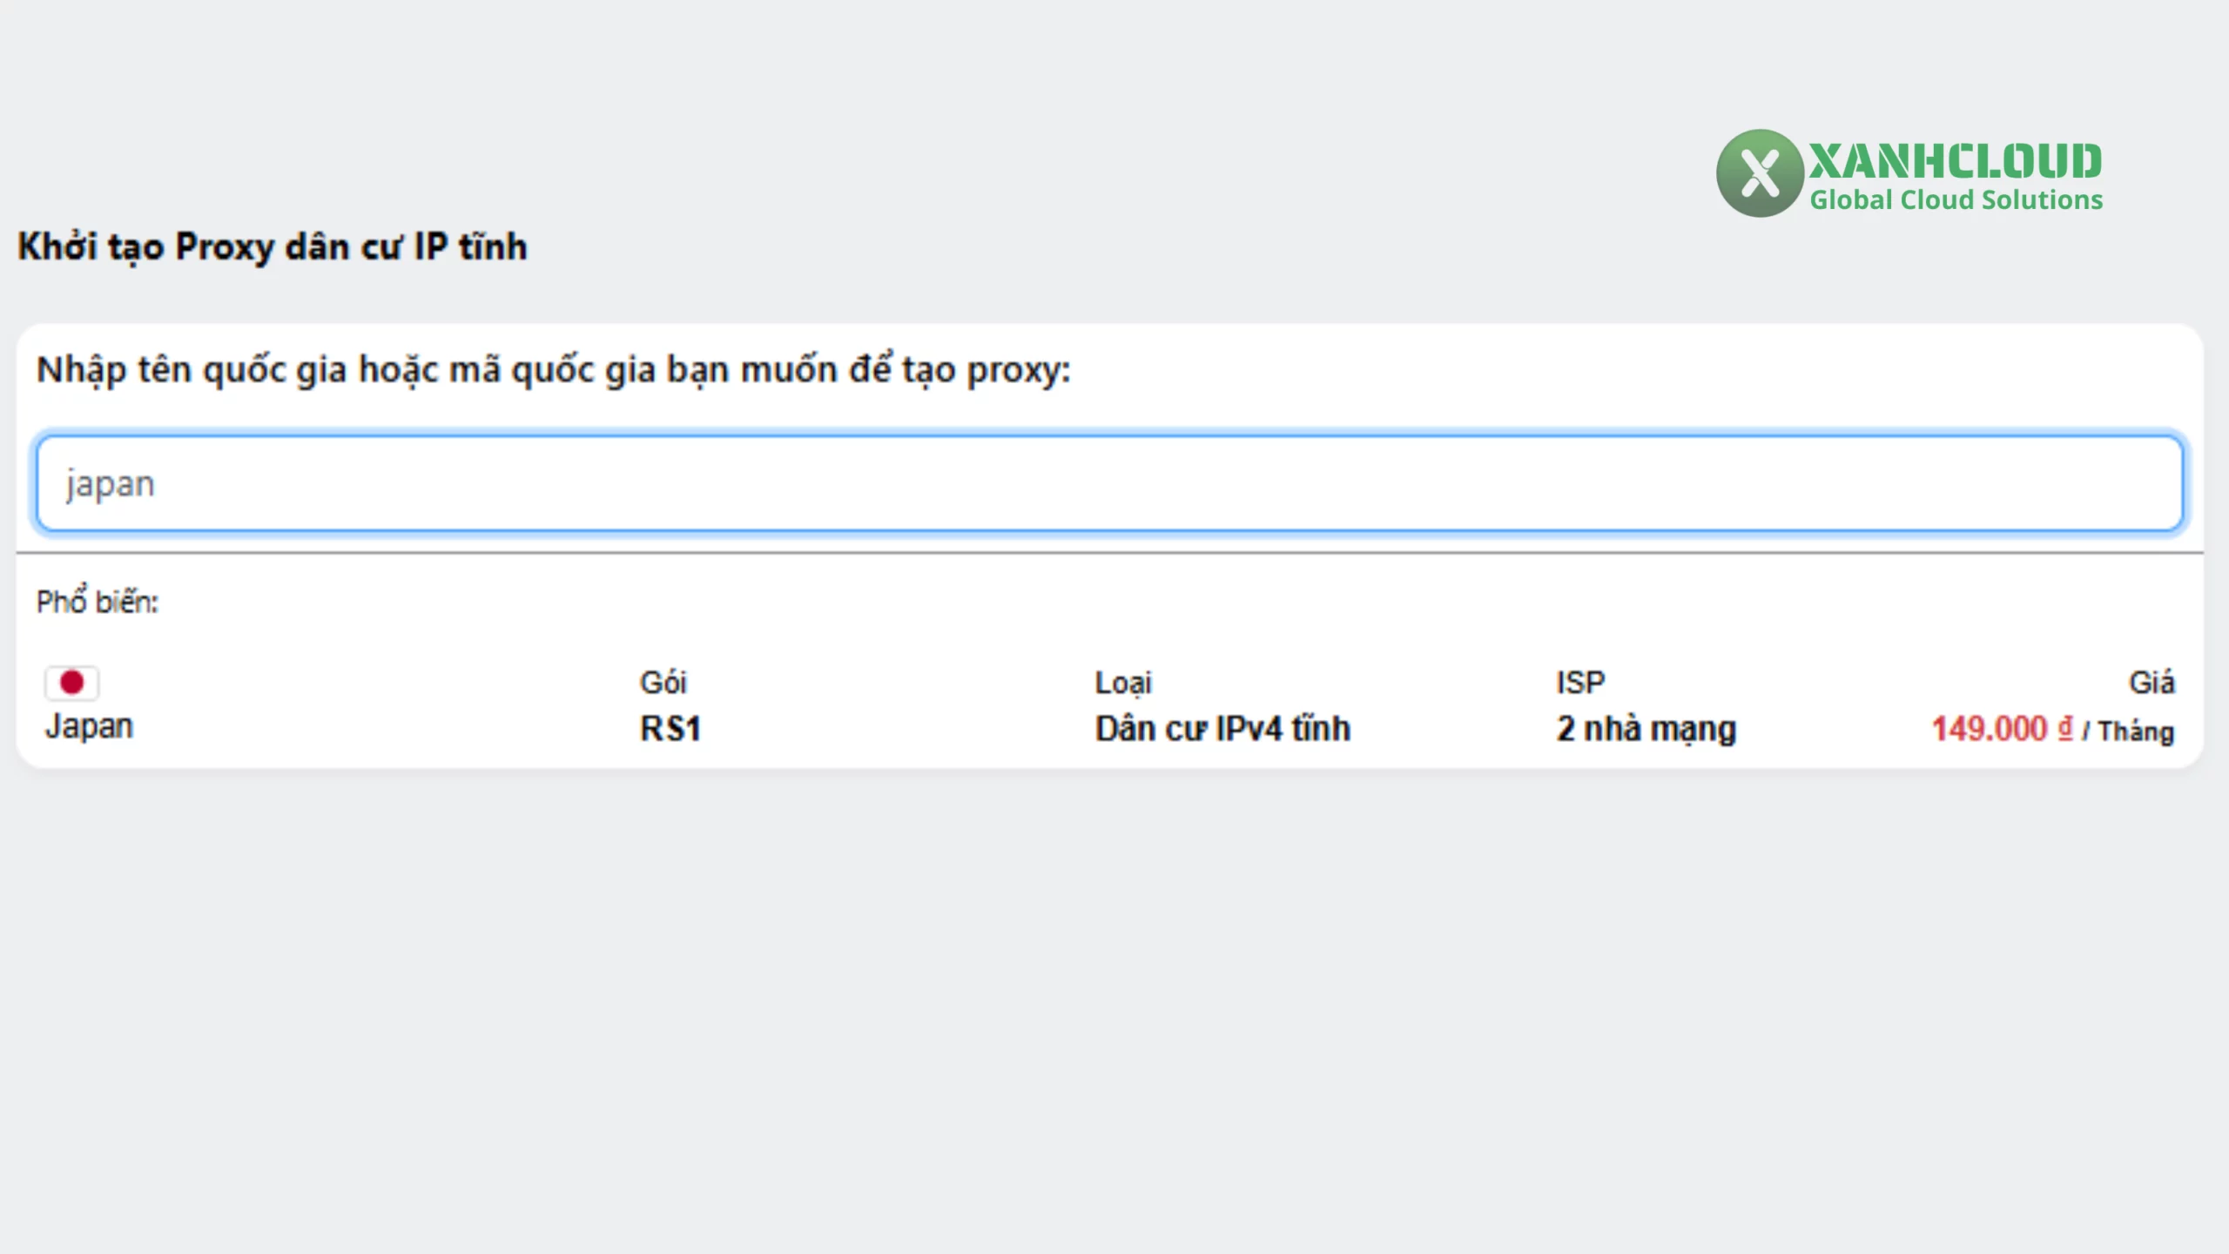Image resolution: width=2229 pixels, height=1254 pixels.
Task: Click the 'Gói' column header
Action: click(x=663, y=683)
